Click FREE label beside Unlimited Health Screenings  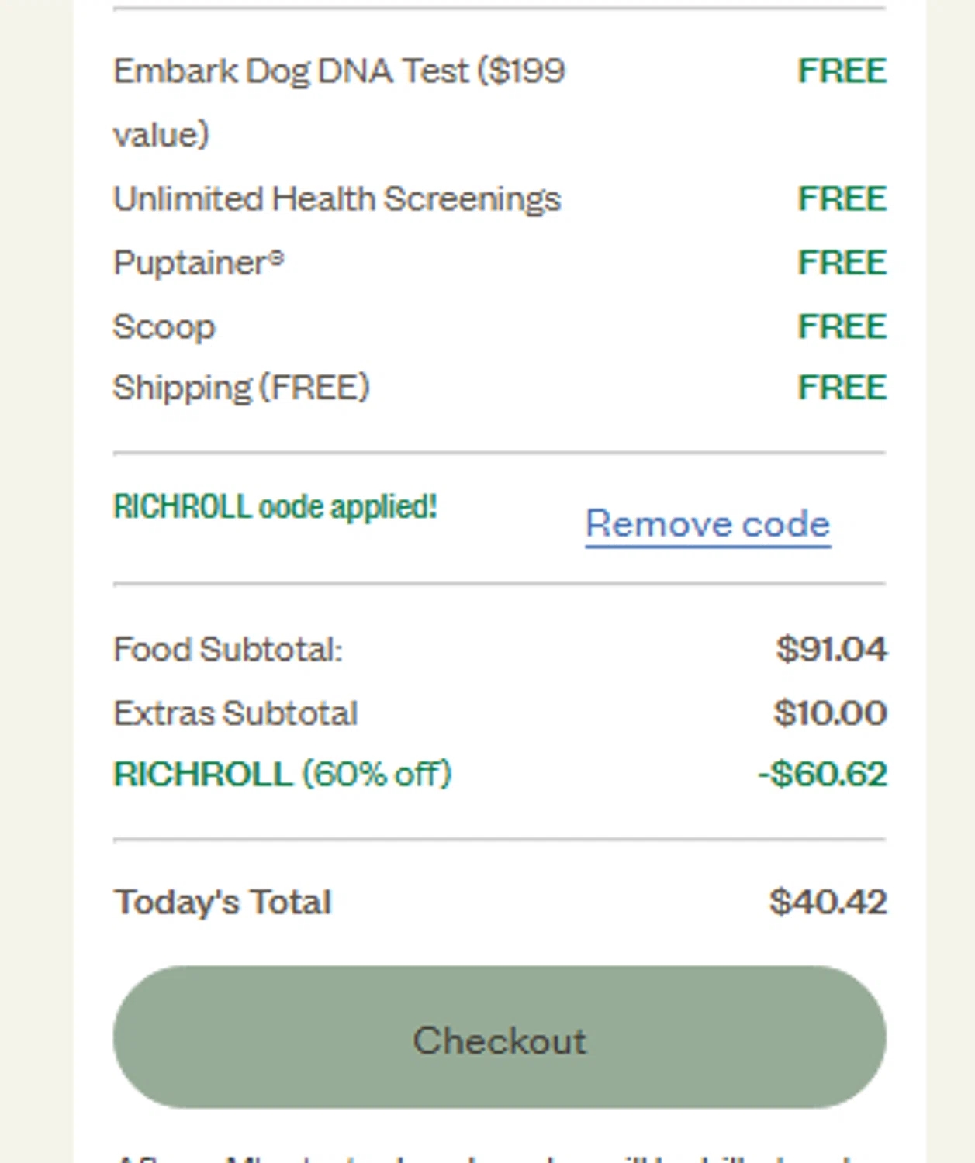pos(842,199)
